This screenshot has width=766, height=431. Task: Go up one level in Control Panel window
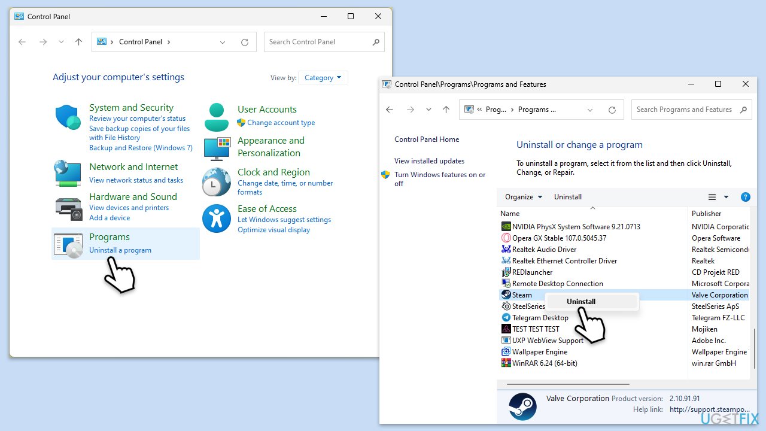click(x=78, y=42)
